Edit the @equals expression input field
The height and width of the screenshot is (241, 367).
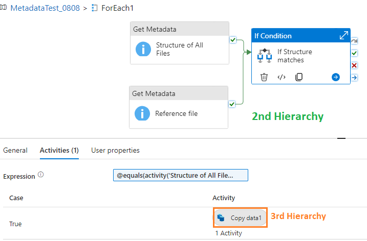181,175
